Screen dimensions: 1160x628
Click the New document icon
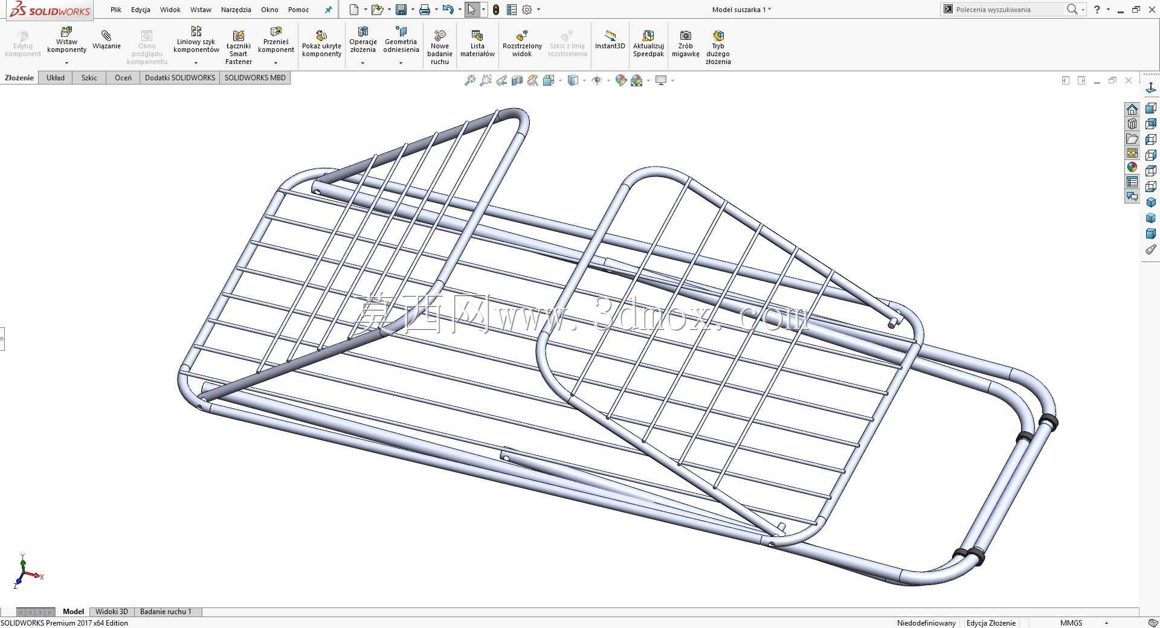point(354,10)
